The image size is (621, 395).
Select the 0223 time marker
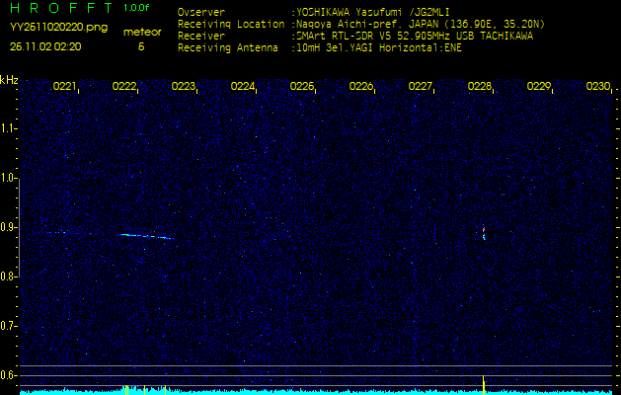click(183, 86)
